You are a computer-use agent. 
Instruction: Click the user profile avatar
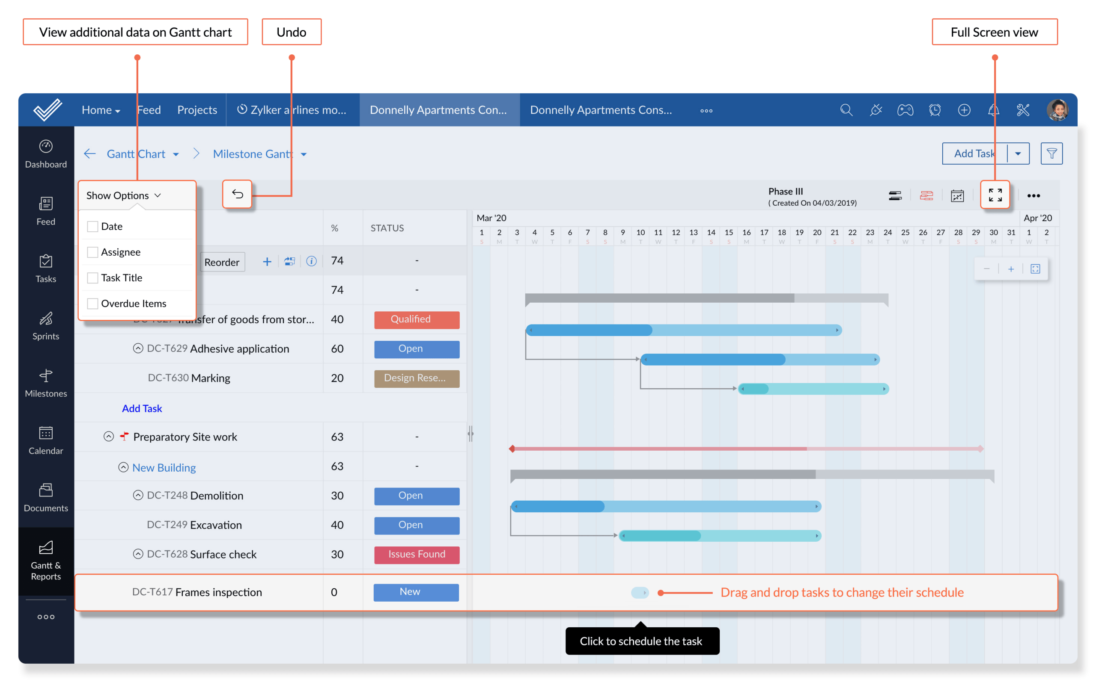point(1057,109)
